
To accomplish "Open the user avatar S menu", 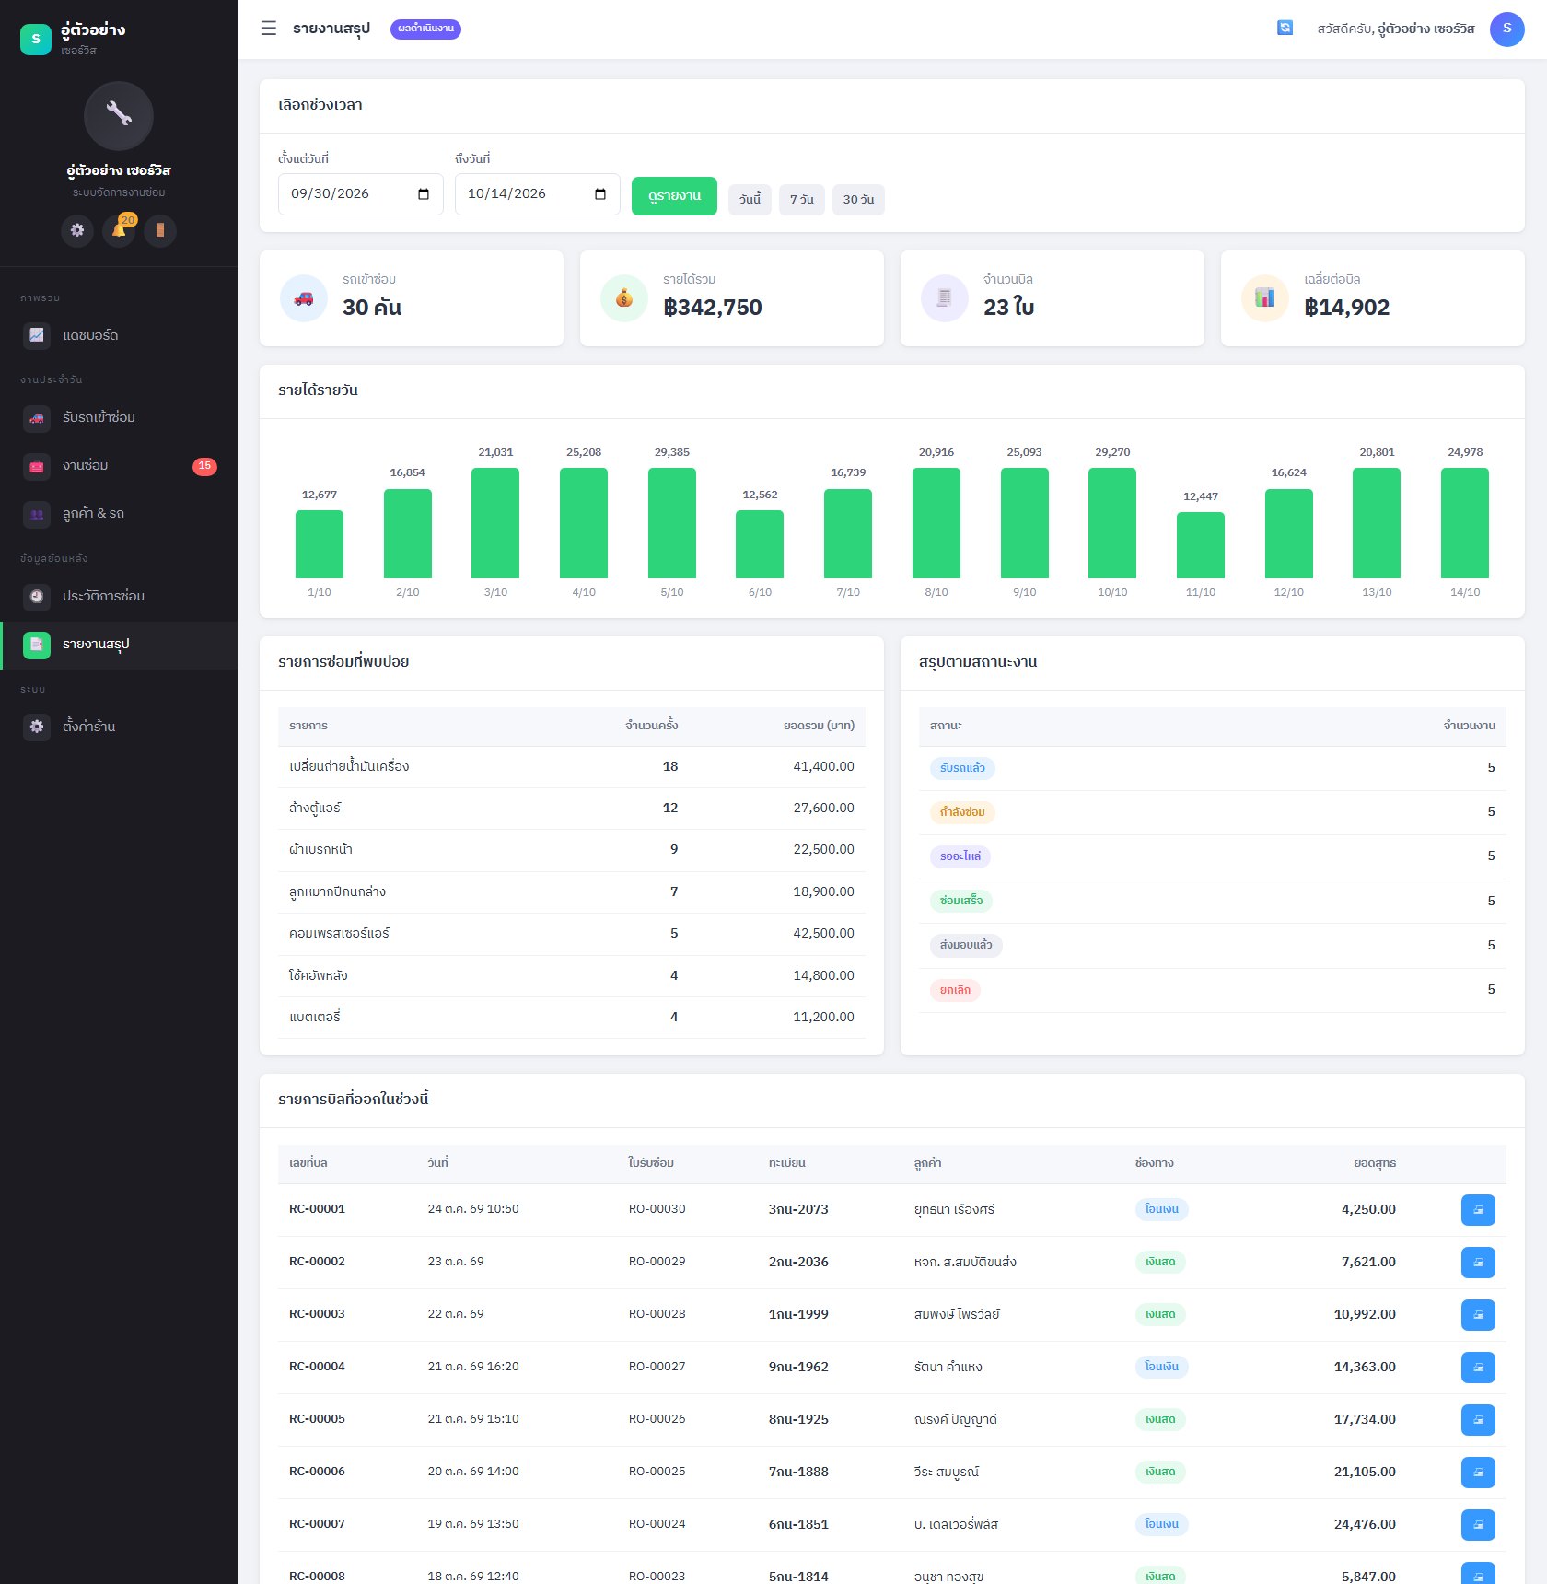I will (1506, 29).
